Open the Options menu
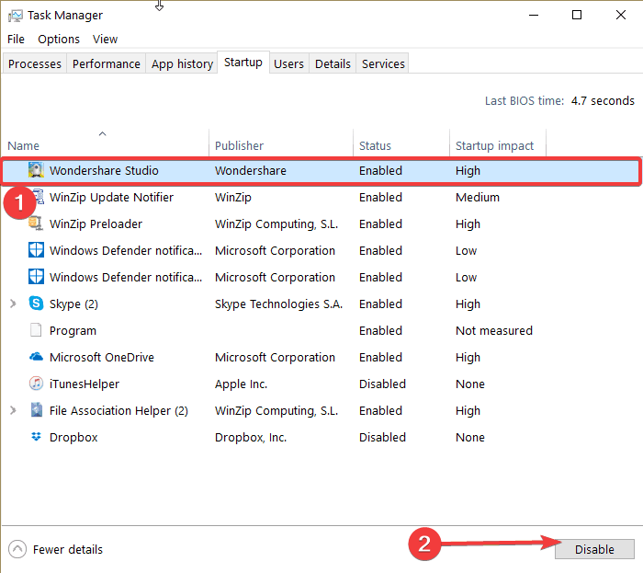Image resolution: width=643 pixels, height=573 pixels. (59, 39)
